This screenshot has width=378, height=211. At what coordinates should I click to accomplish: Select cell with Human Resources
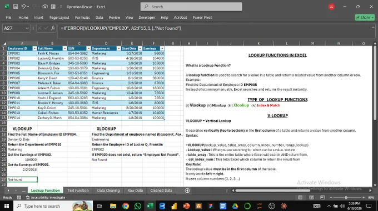[106, 113]
